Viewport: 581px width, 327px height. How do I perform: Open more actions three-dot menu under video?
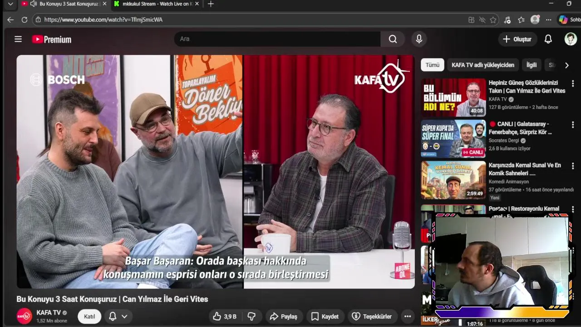point(408,317)
